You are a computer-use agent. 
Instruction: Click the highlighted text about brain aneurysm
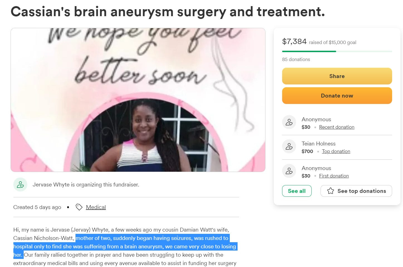[x=125, y=246]
